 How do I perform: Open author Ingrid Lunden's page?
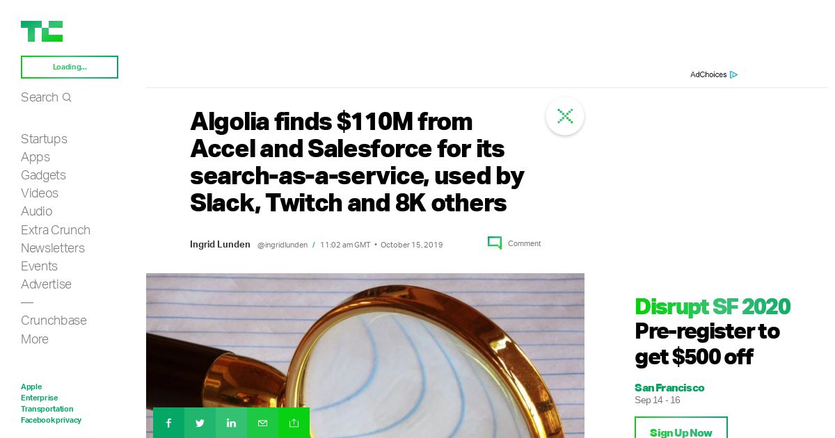[220, 244]
